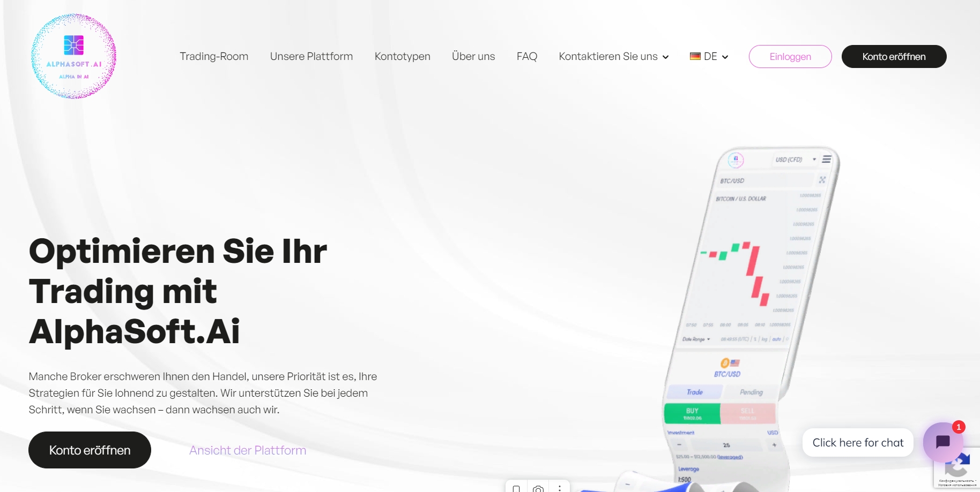The image size is (980, 492).
Task: Switch to the Pending tab in mockup
Action: tap(751, 392)
